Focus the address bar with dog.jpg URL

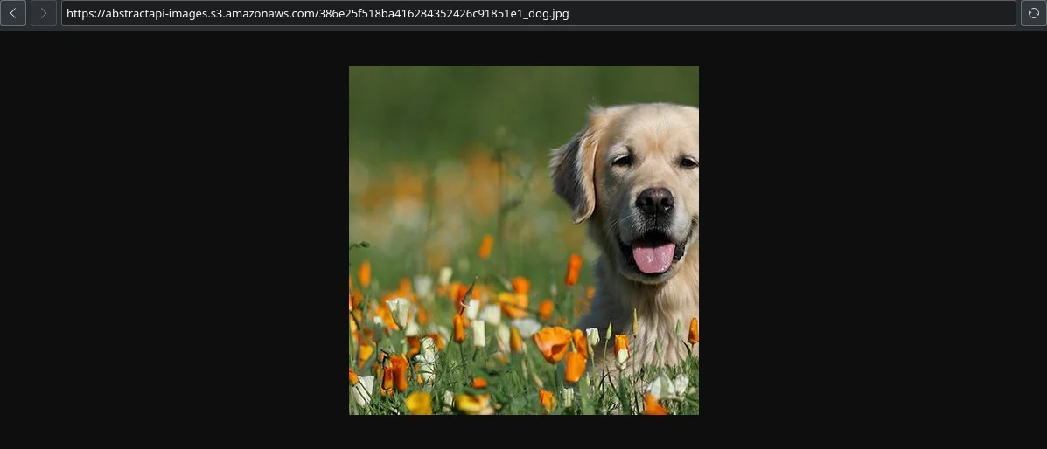(538, 13)
